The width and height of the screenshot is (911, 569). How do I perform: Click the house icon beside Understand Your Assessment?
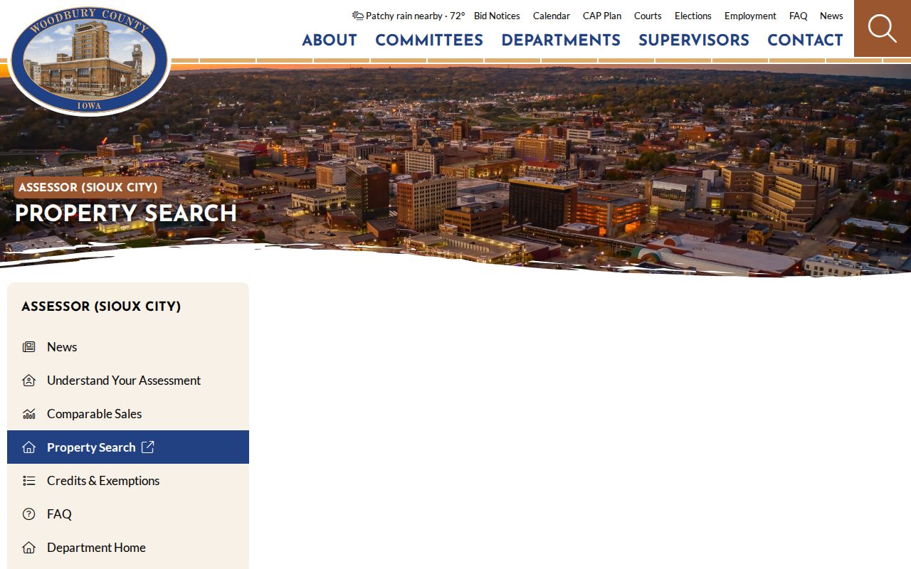point(28,381)
